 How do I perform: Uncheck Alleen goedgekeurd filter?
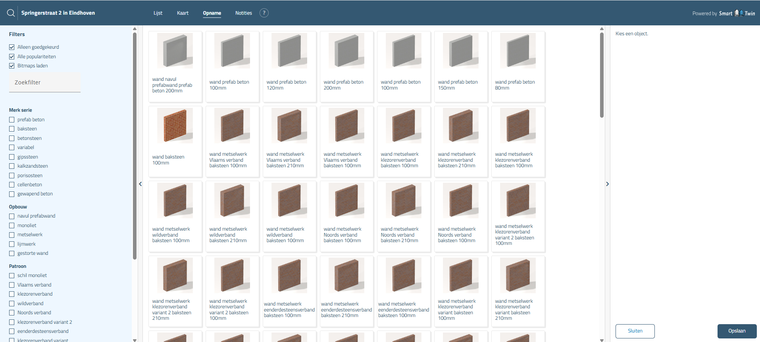point(12,47)
